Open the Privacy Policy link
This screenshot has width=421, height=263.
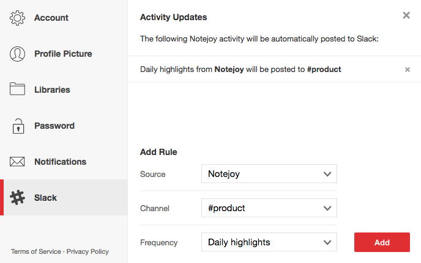pos(88,251)
